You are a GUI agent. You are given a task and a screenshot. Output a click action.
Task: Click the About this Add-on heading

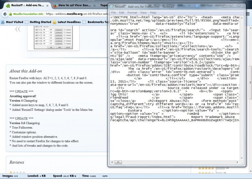click(26, 71)
